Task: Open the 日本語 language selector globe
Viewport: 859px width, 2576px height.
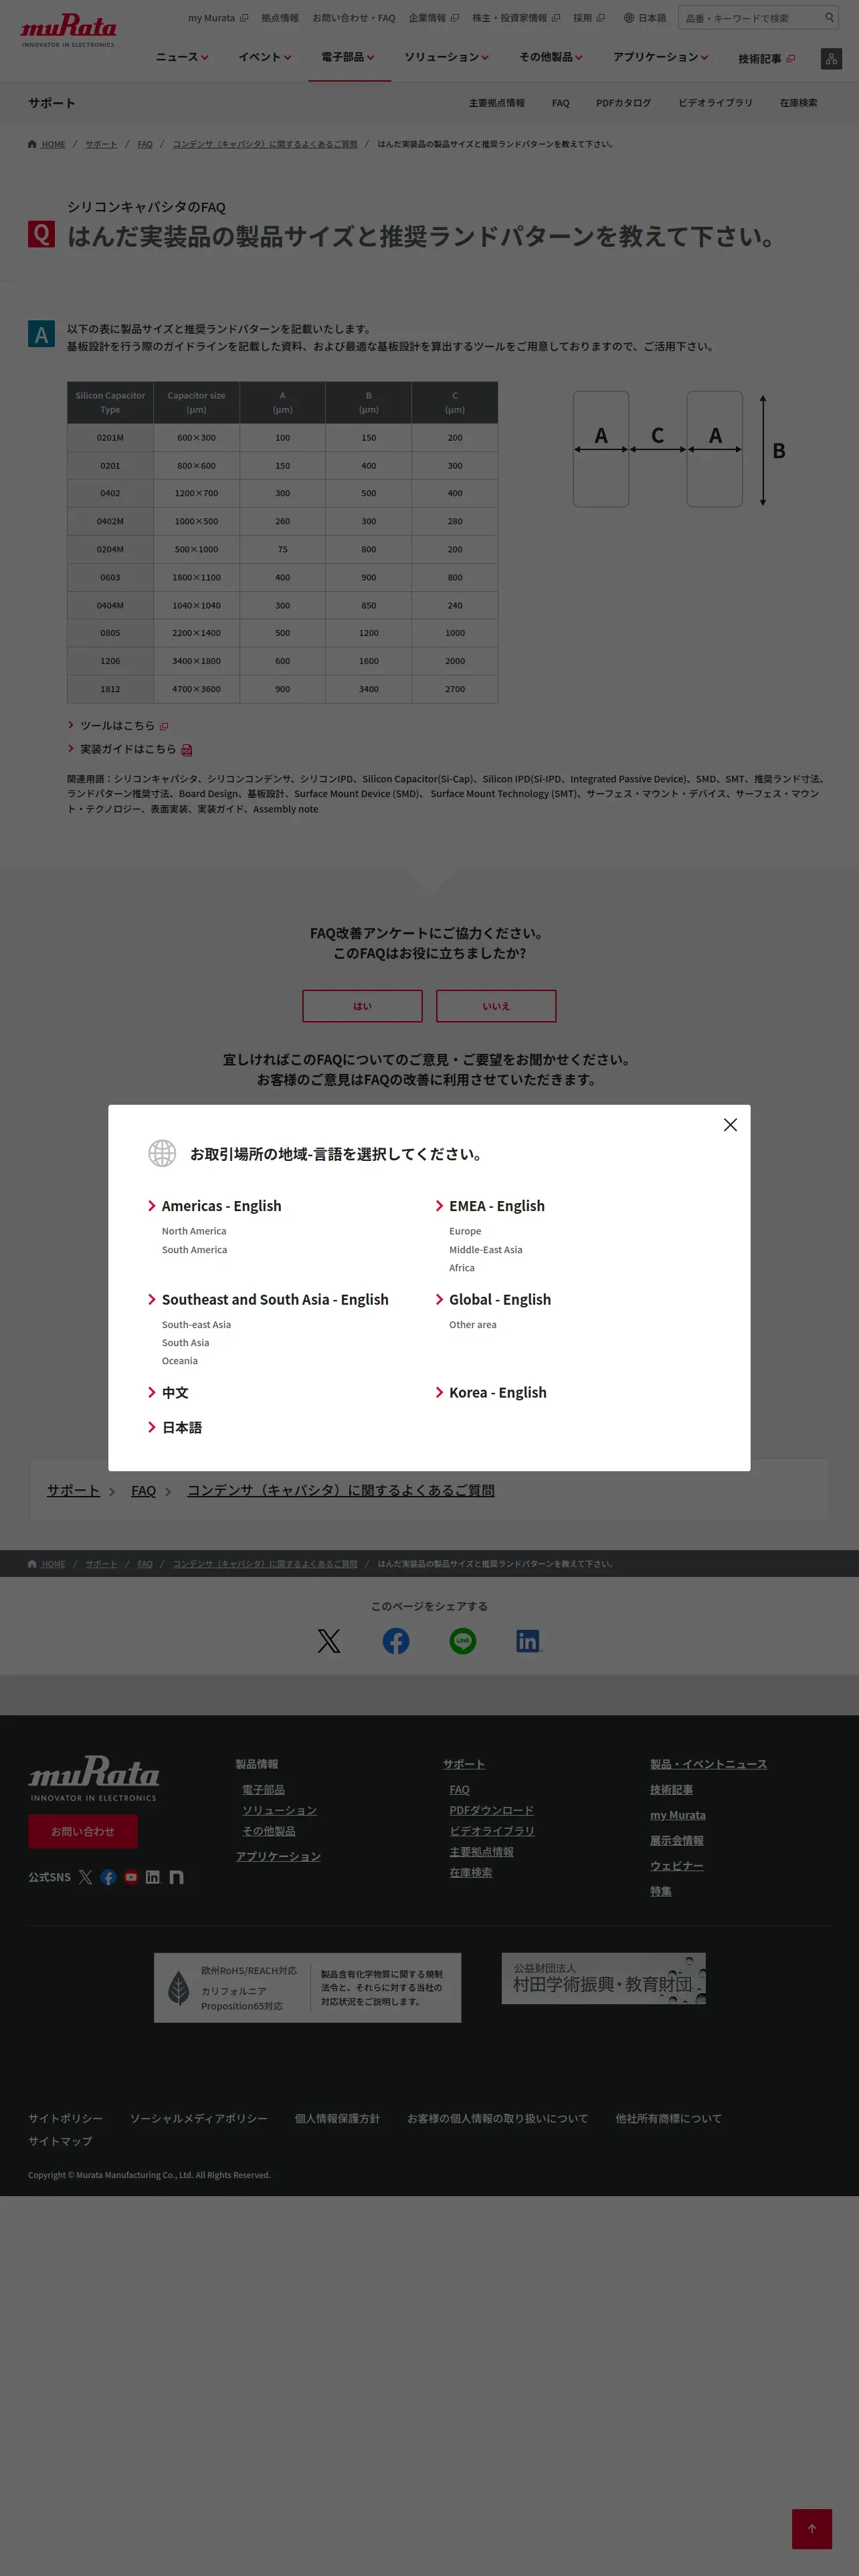Action: 645,18
